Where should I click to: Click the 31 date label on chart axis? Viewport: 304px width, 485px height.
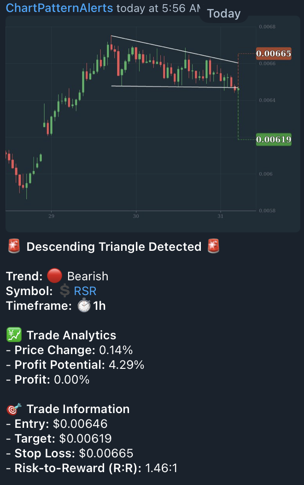(220, 216)
